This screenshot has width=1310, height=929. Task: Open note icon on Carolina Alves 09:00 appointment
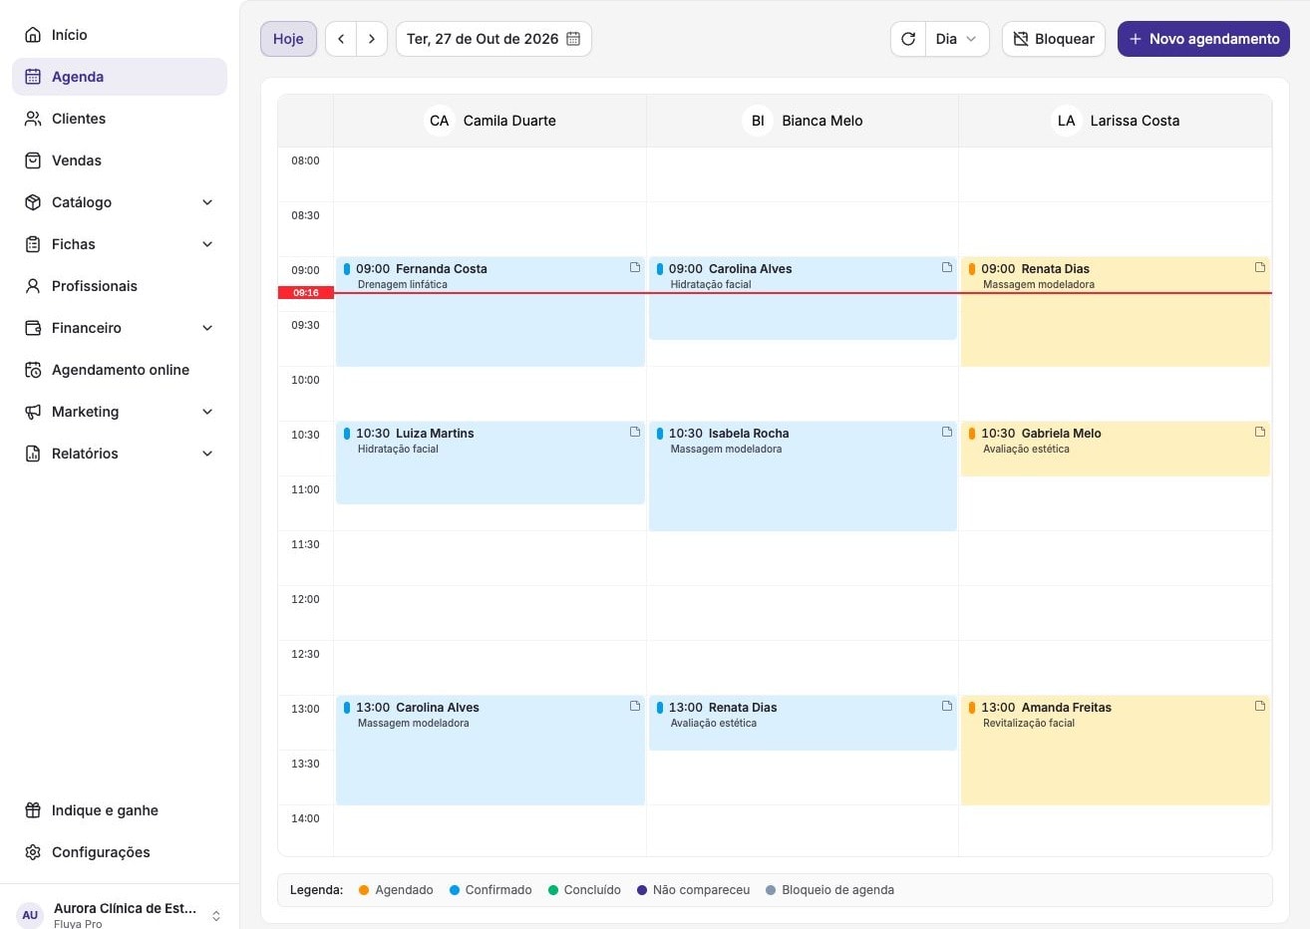point(947,267)
